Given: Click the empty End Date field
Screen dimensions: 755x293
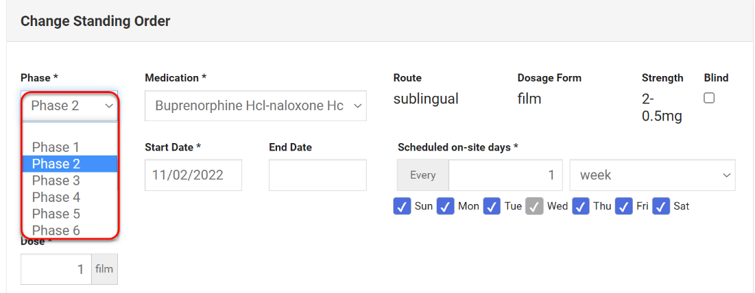Looking at the screenshot, I should (317, 175).
